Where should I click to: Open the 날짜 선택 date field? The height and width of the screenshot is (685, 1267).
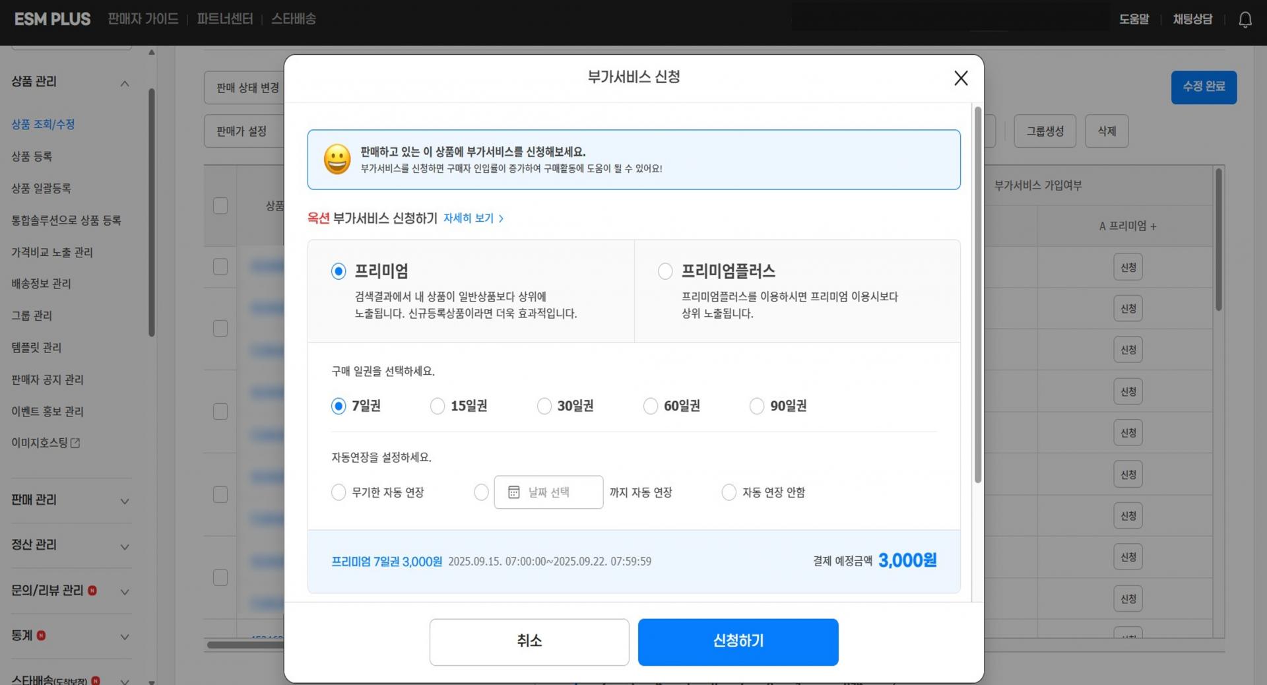548,492
